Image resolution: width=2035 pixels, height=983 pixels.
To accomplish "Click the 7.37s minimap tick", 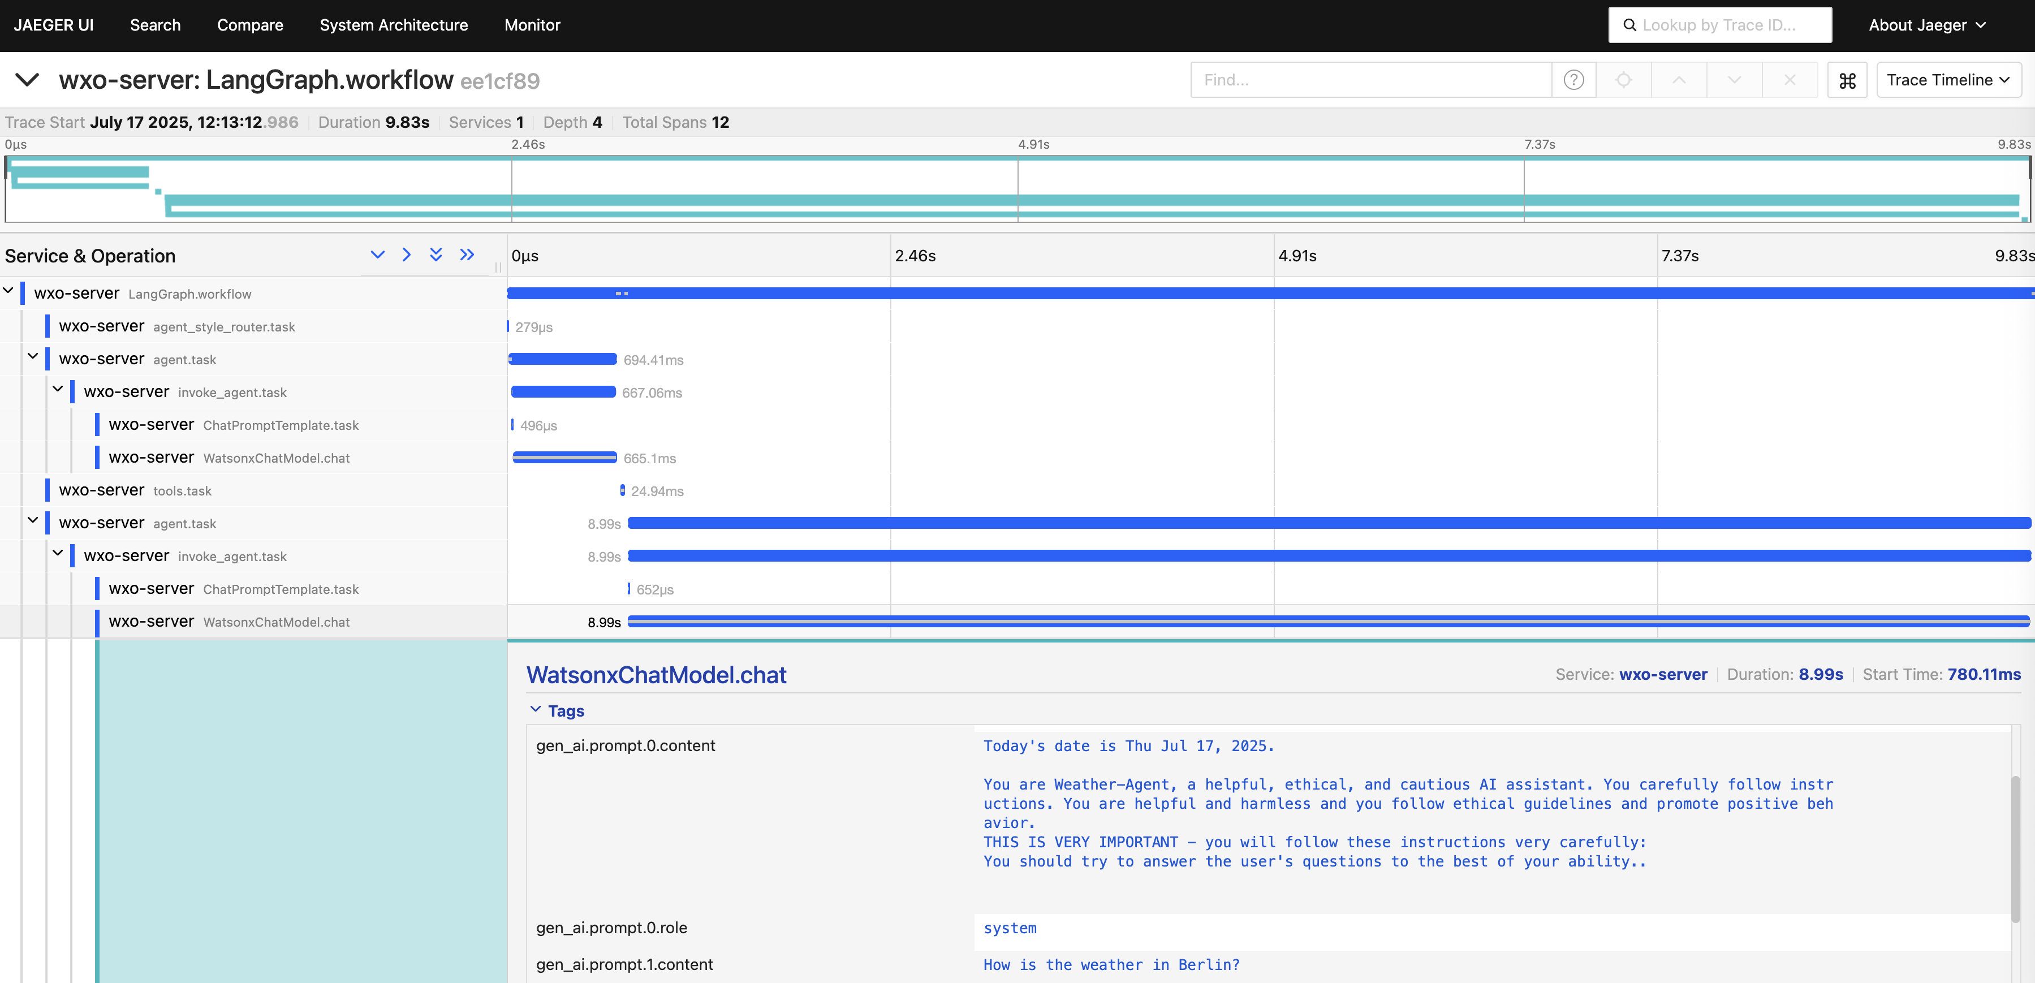I will (x=1540, y=145).
